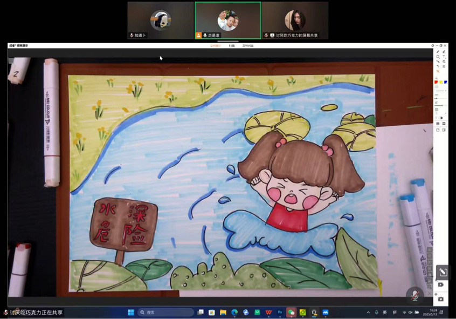The height and width of the screenshot is (319, 456).
Task: Click the muted microphone button
Action: click(414, 295)
